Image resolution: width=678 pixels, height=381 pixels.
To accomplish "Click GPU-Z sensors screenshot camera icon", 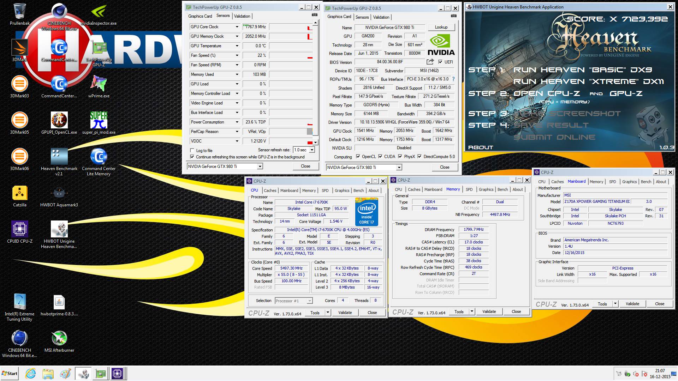I will click(315, 15).
